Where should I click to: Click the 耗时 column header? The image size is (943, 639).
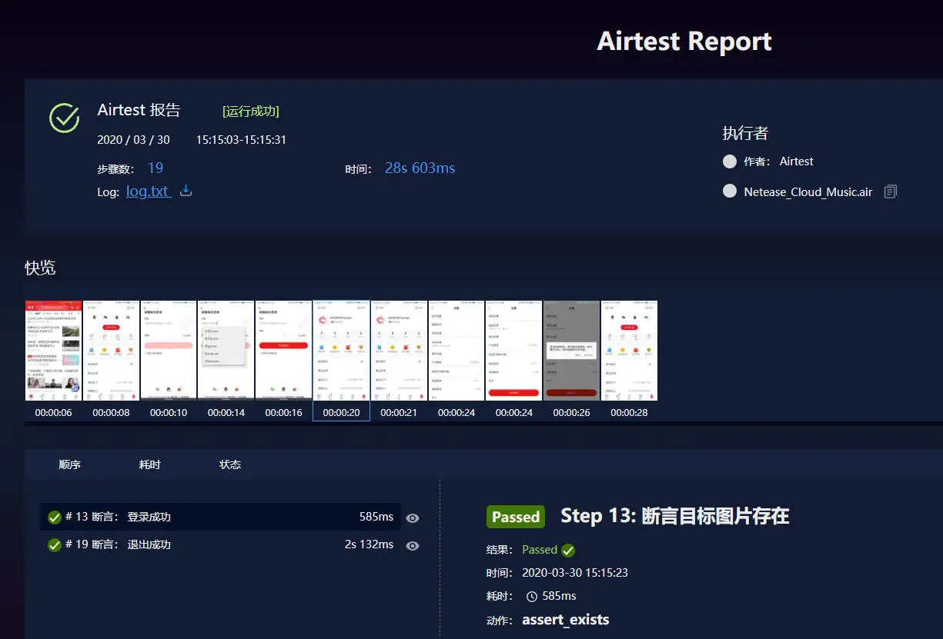150,464
